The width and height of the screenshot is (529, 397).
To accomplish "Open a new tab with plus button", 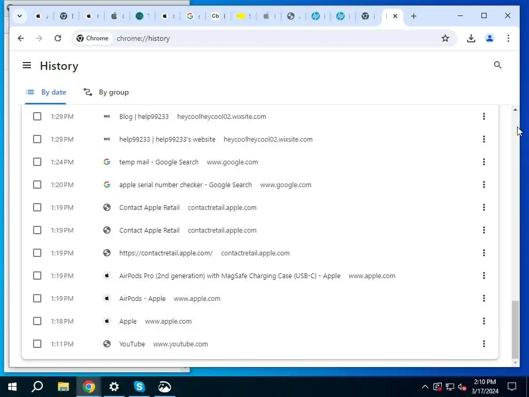I will (x=414, y=16).
